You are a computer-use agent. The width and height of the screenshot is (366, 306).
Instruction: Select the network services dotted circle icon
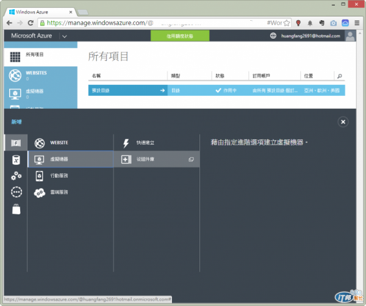[x=16, y=192]
